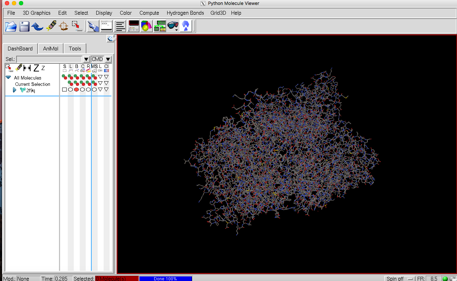457x281 pixels.
Task: Open the Spin off mode selector
Action: [399, 279]
